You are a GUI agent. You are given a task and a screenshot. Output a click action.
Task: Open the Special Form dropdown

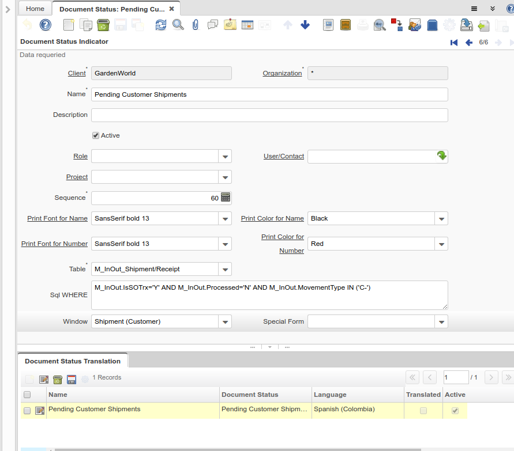click(x=441, y=321)
